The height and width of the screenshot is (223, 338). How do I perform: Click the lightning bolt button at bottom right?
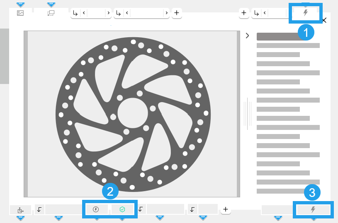coord(314,210)
